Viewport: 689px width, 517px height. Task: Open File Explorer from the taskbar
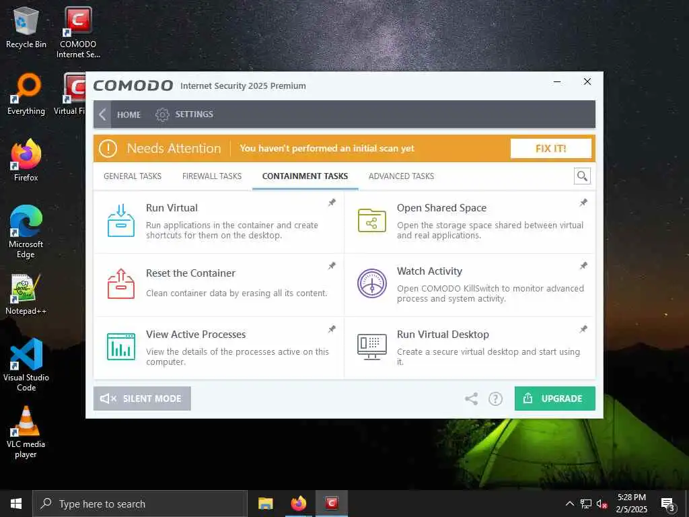pos(265,504)
